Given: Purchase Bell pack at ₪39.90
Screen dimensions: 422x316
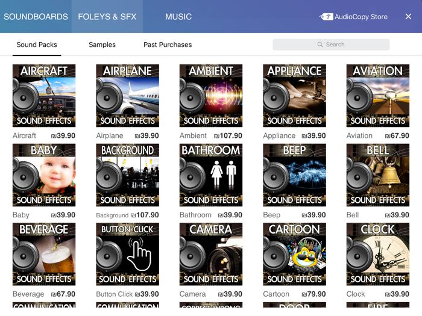Looking at the screenshot, I should 397,215.
